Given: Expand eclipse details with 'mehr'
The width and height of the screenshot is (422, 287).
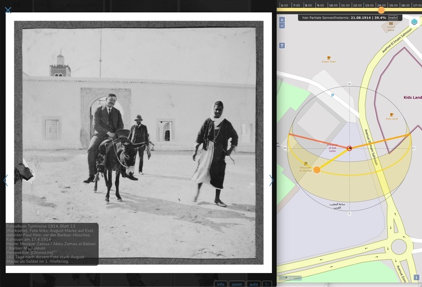Looking at the screenshot, I should point(393,18).
